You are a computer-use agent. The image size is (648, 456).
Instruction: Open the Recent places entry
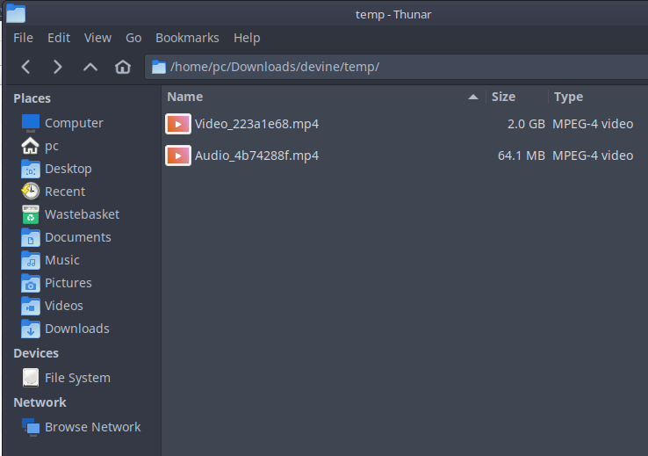[64, 192]
